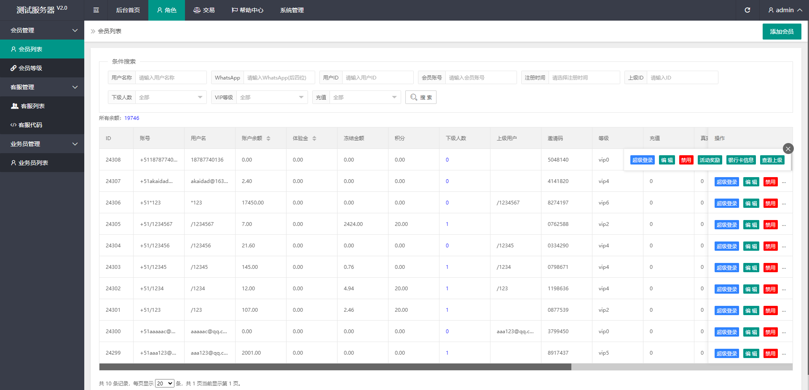Open the 下级人数 filter dropdown
The height and width of the screenshot is (390, 809).
(x=170, y=97)
